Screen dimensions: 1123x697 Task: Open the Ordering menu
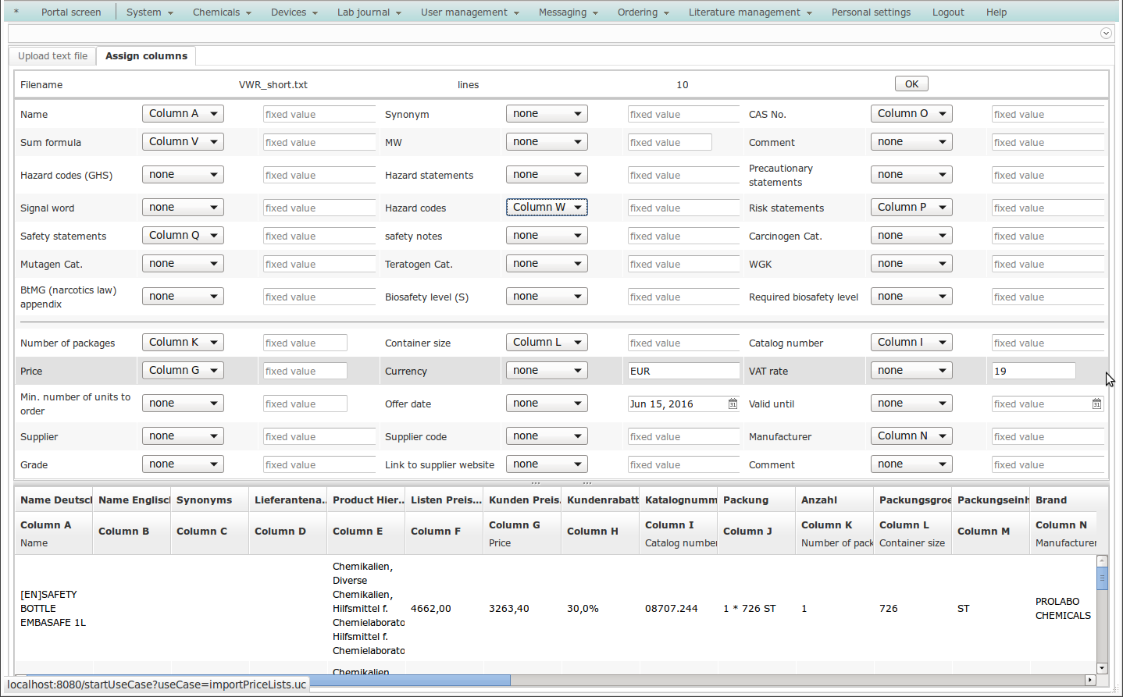(643, 12)
